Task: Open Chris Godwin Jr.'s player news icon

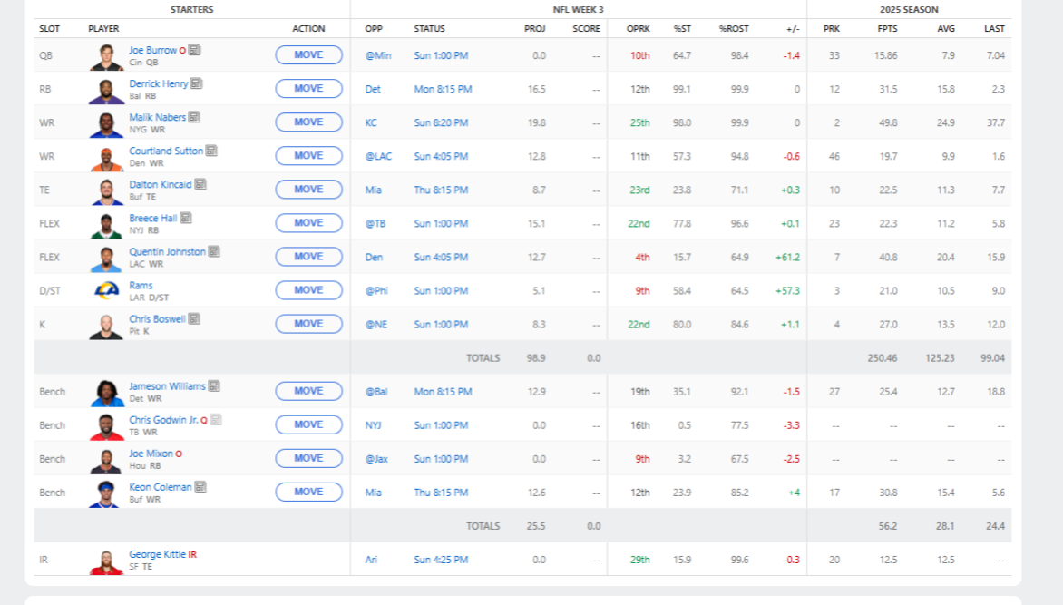Action: tap(216, 420)
